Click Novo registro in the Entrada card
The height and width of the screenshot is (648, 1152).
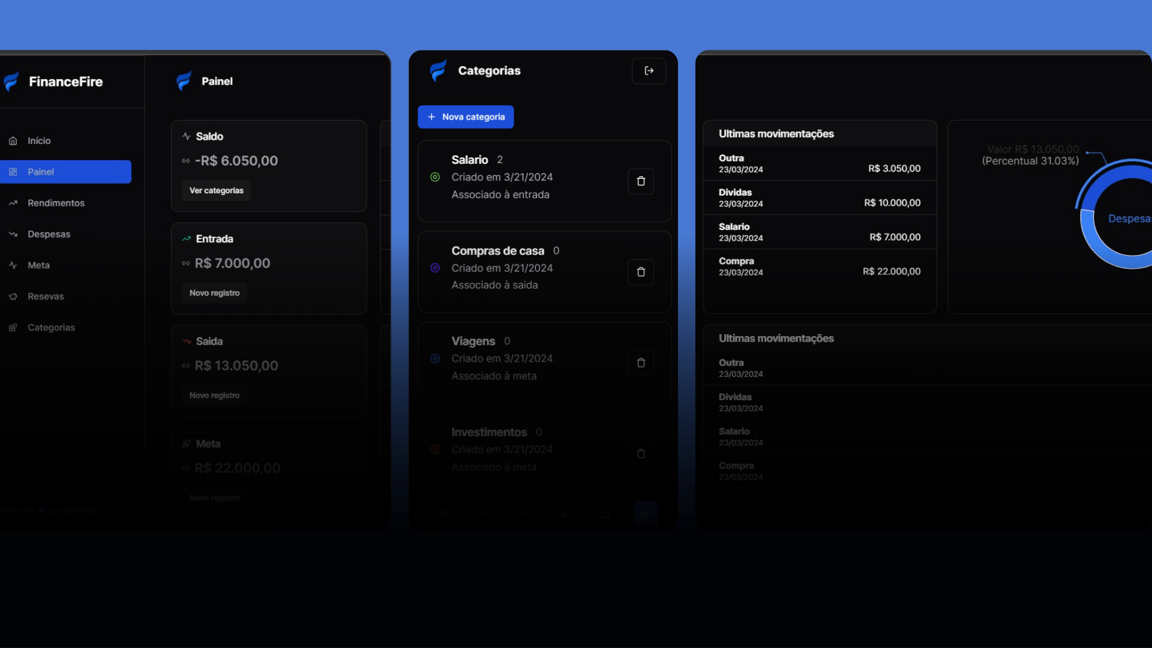(x=214, y=293)
